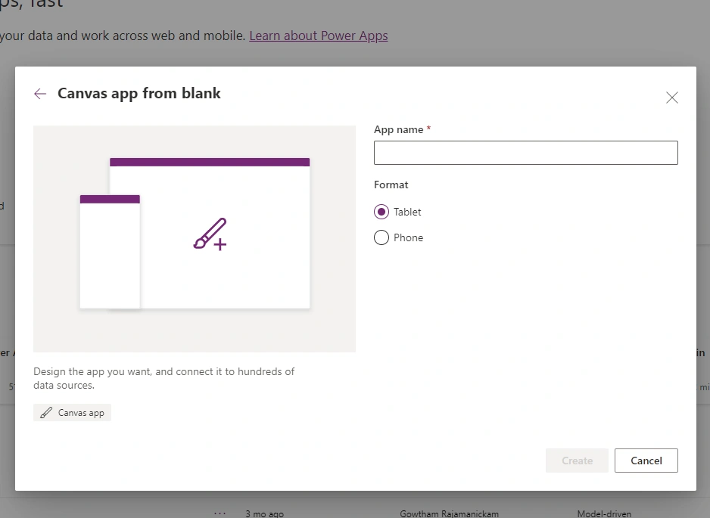Screen dimensions: 710x518
Task: Click the paintbrush plus icon in preview
Action: pyautogui.click(x=210, y=234)
